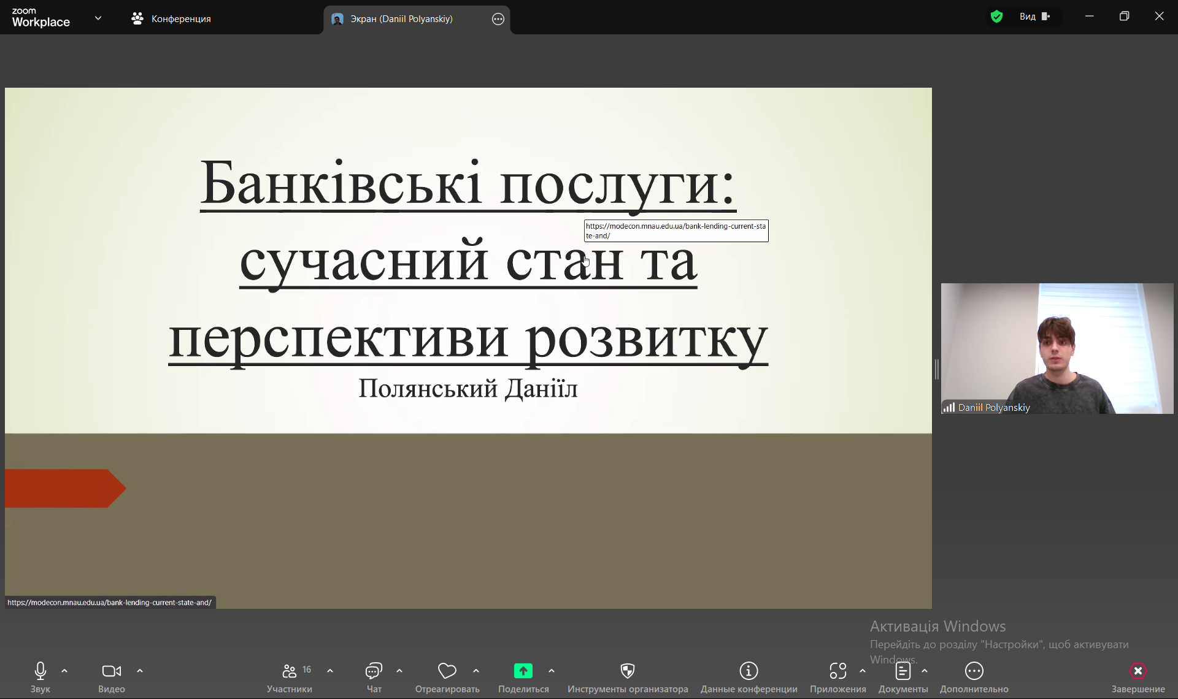1178x699 pixels.
Task: Click Daniil Polyanskiy video thumbnail
Action: click(1057, 348)
